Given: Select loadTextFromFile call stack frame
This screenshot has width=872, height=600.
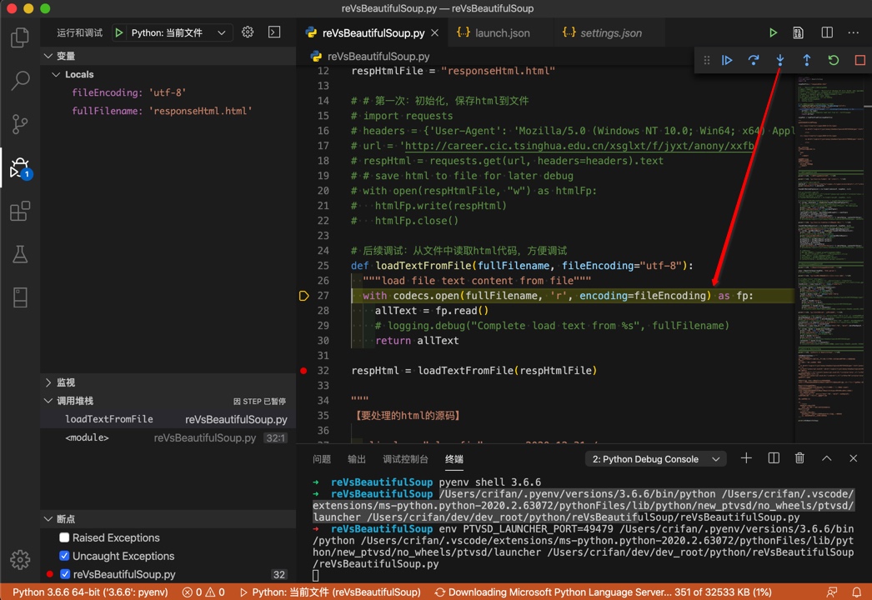Looking at the screenshot, I should 168,419.
